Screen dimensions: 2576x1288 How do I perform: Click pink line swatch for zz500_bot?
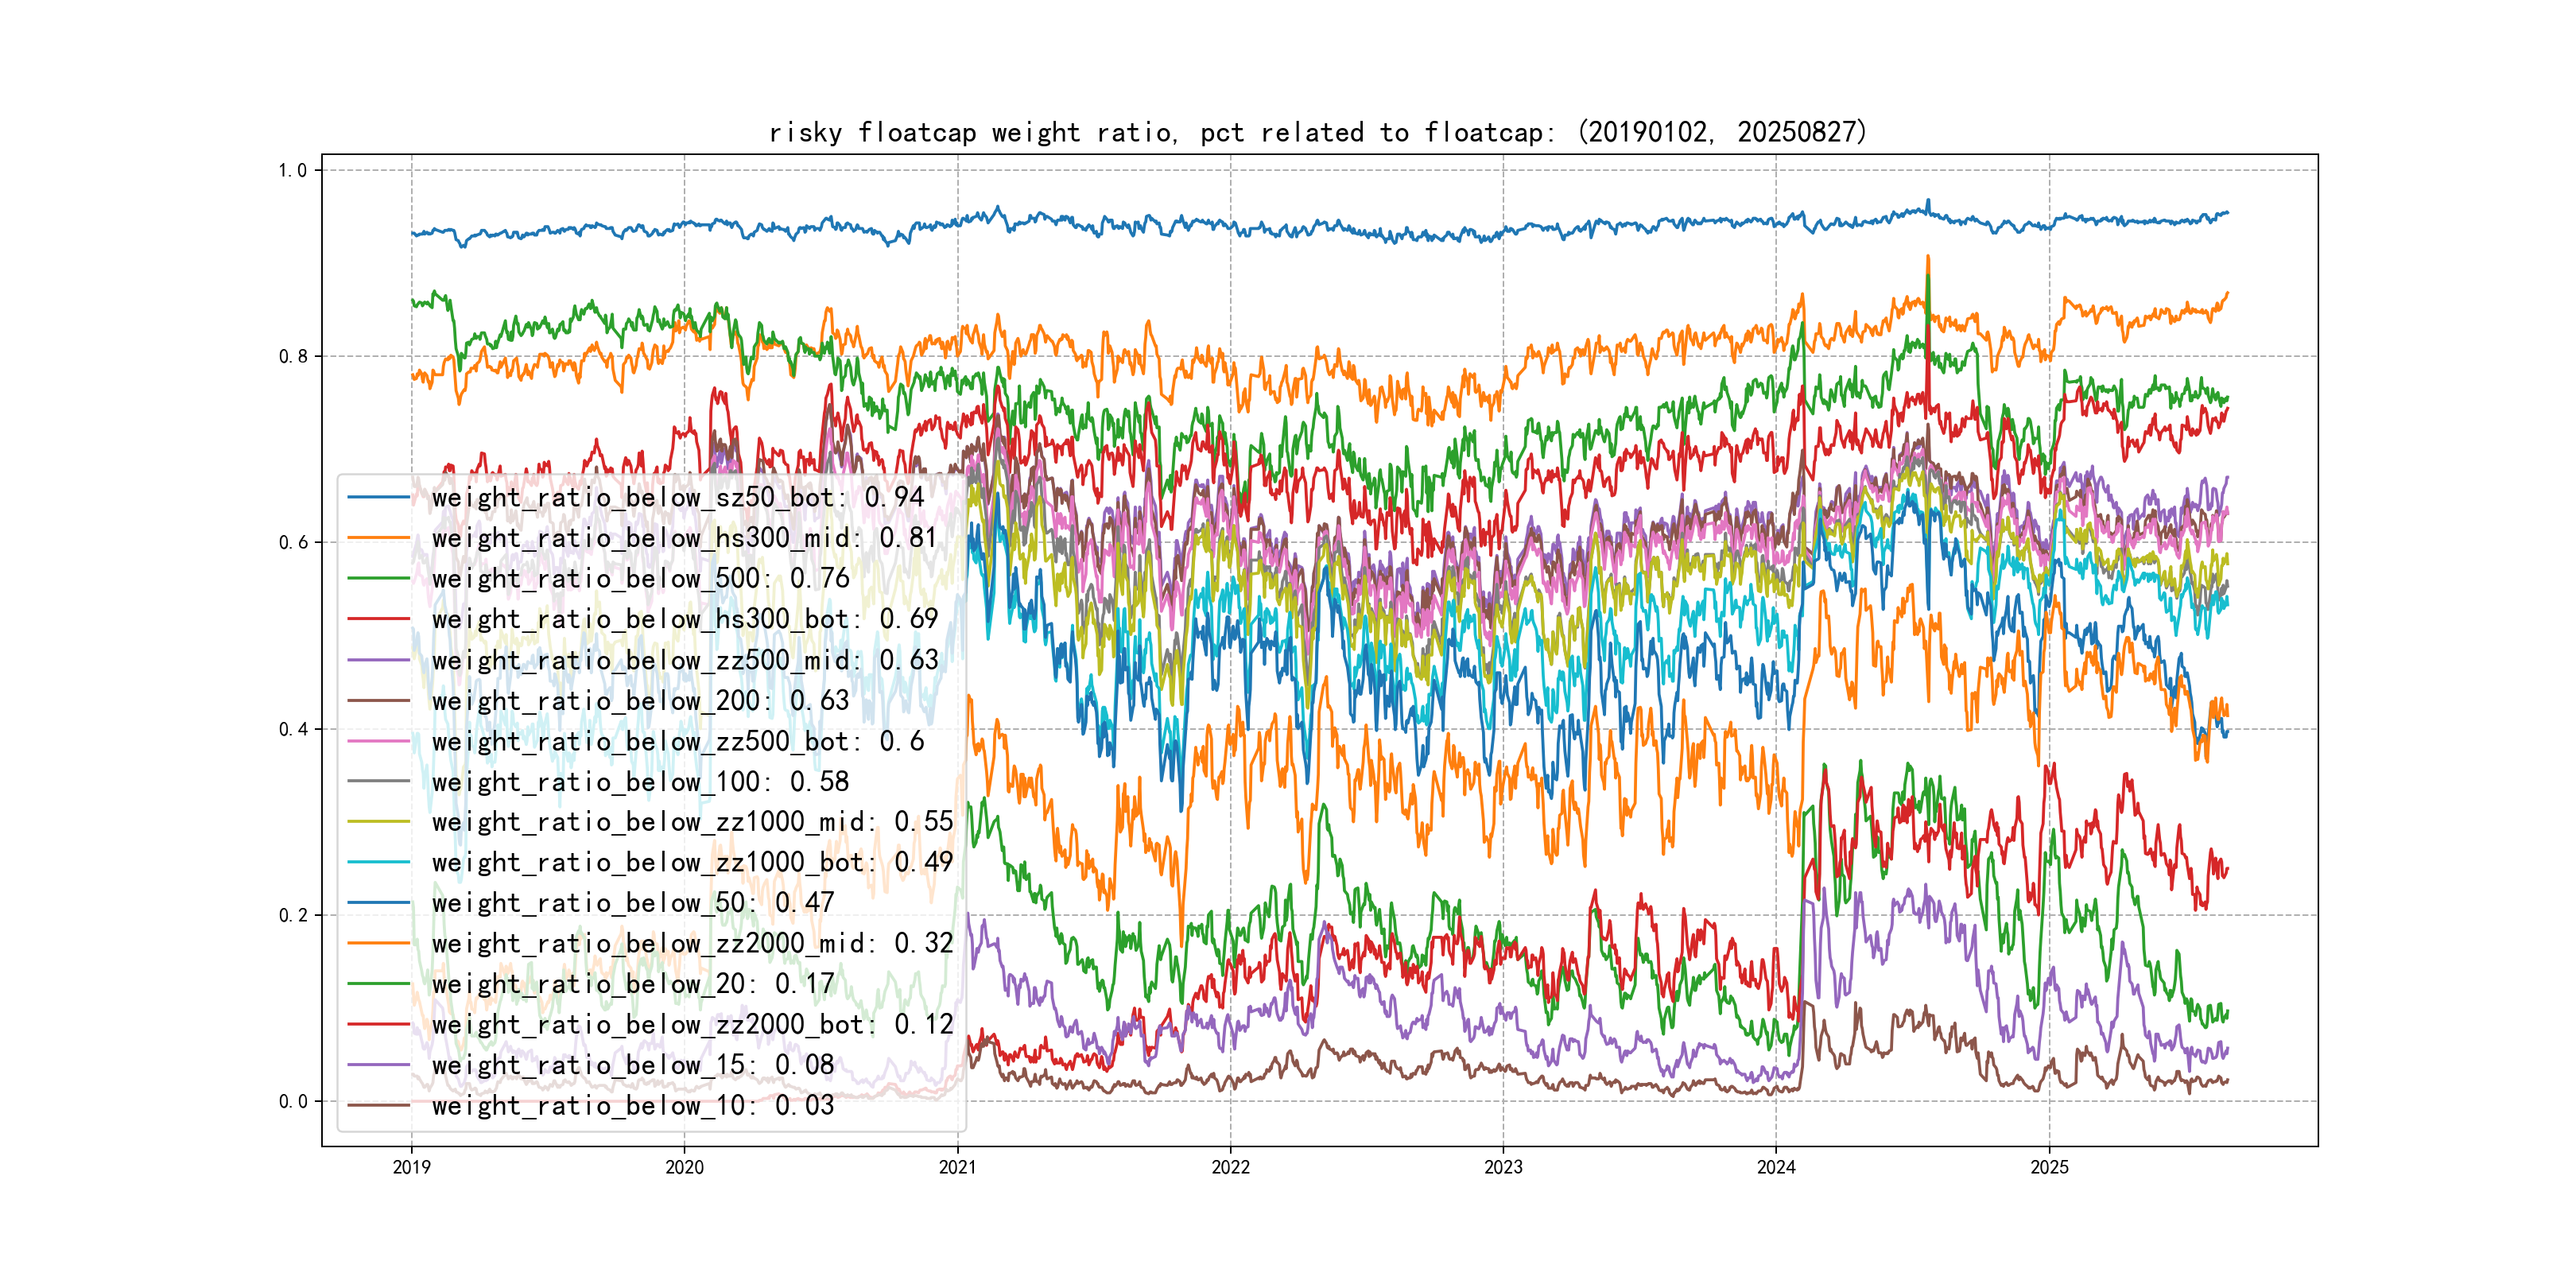pos(379,741)
